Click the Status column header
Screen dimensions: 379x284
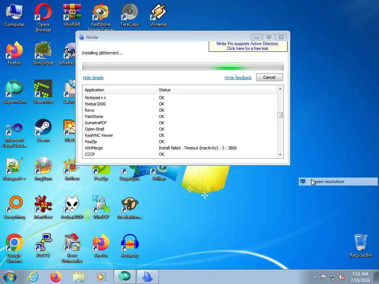(216, 90)
